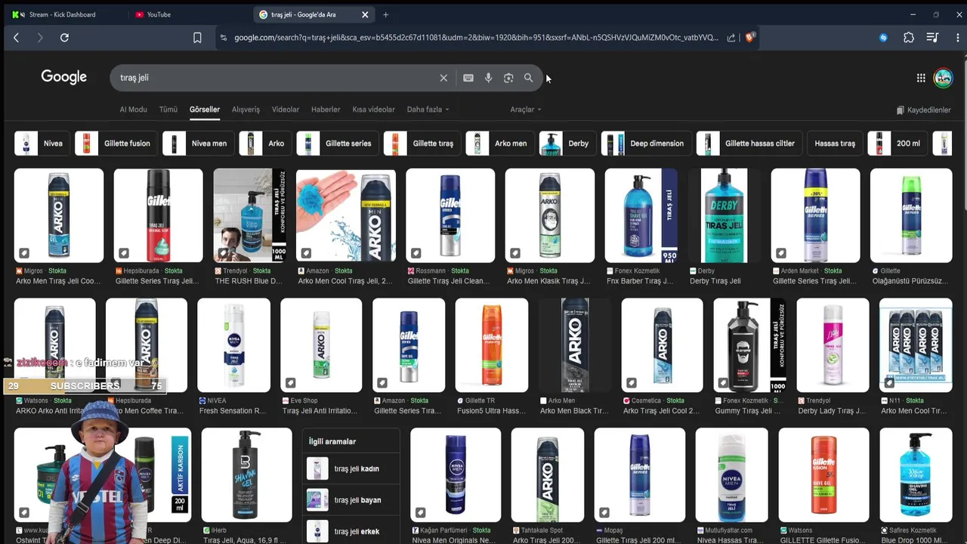Search by image with Lens icon
Image resolution: width=967 pixels, height=544 pixels.
pyautogui.click(x=508, y=78)
